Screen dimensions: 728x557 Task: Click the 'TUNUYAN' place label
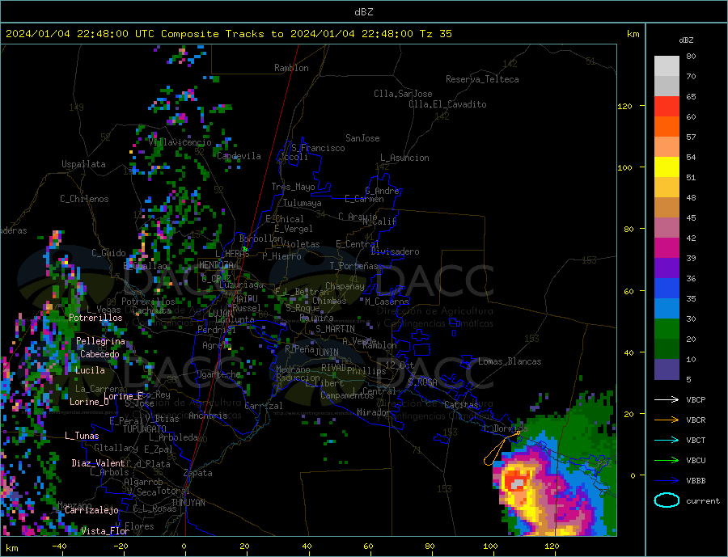tap(188, 503)
